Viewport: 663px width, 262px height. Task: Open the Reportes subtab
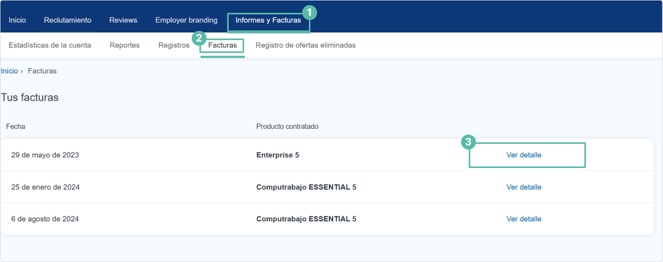coord(124,45)
